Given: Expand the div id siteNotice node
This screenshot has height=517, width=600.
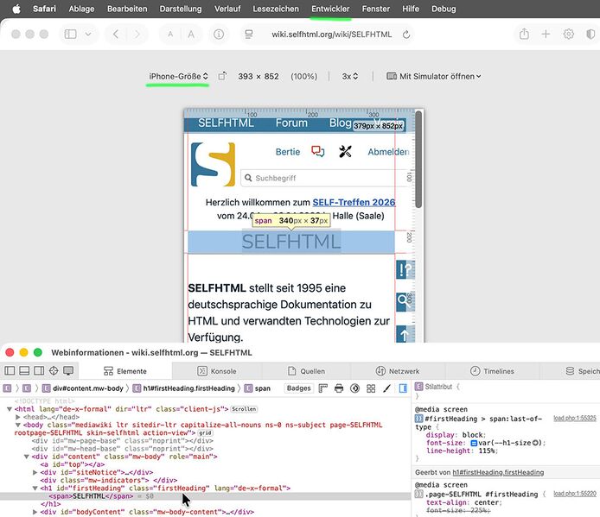Looking at the screenshot, I should 35,472.
